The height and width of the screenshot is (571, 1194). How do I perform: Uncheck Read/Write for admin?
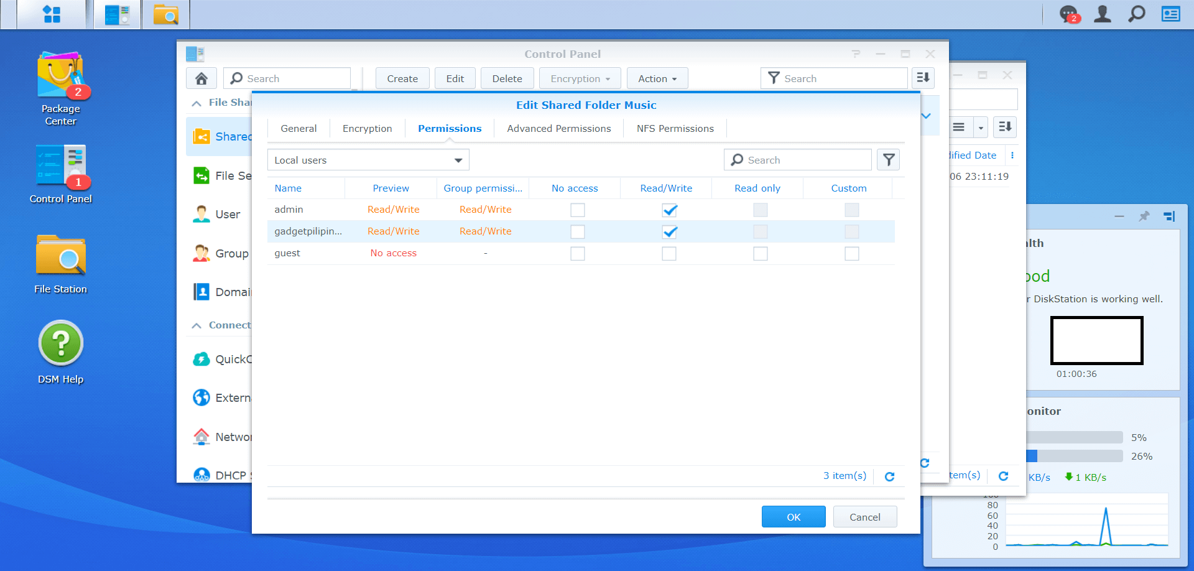click(x=669, y=210)
